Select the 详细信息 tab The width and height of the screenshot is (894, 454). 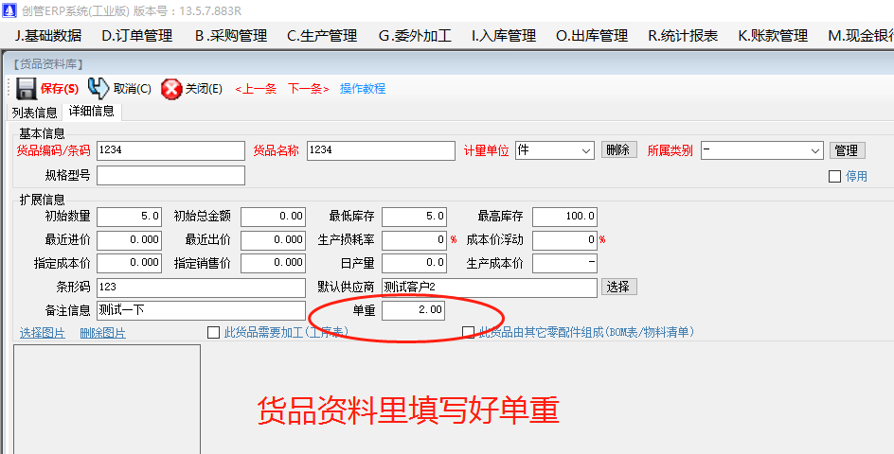click(91, 112)
